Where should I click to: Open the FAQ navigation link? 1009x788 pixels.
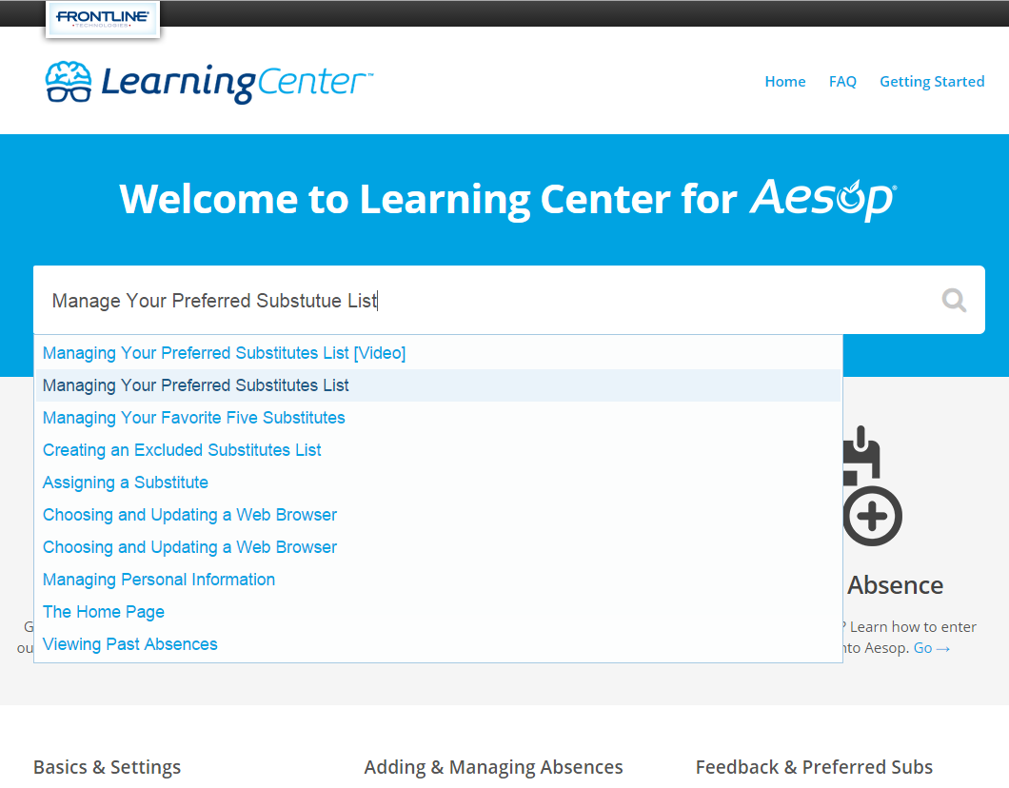842,82
